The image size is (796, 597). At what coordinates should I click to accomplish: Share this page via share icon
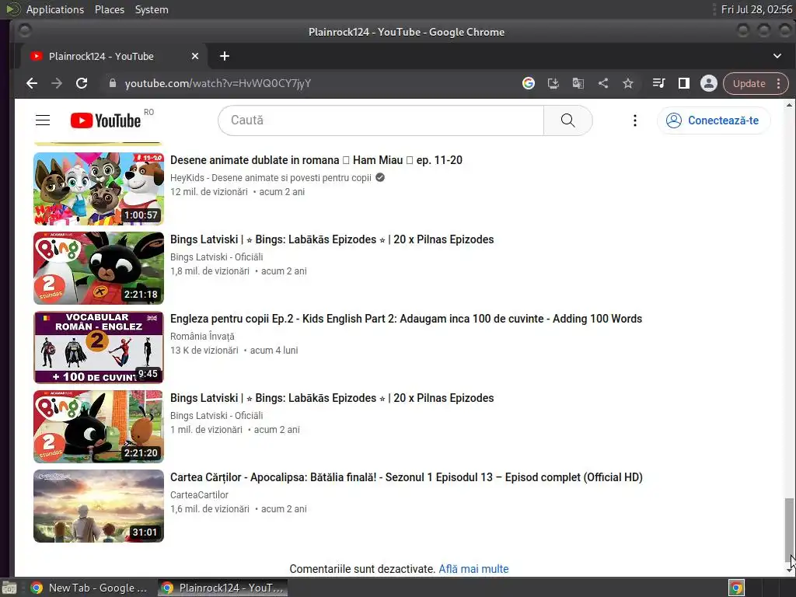[x=603, y=83]
